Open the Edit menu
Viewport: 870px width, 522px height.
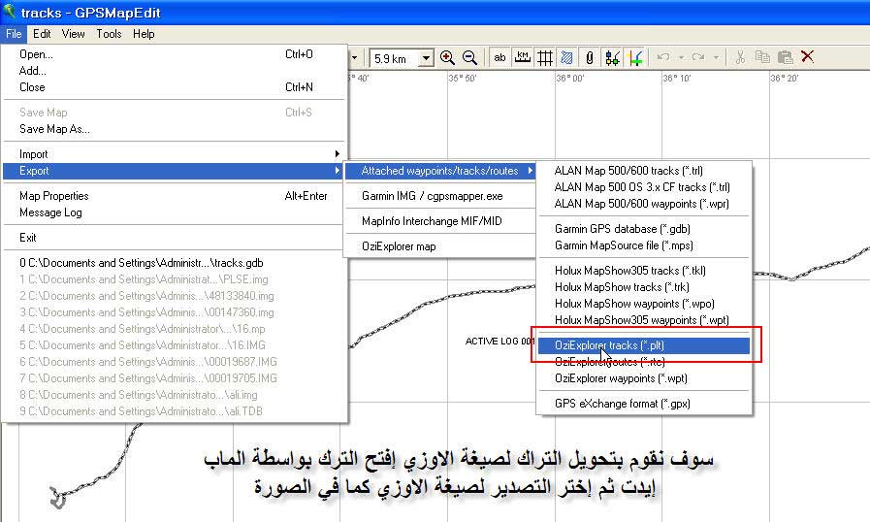[x=42, y=34]
